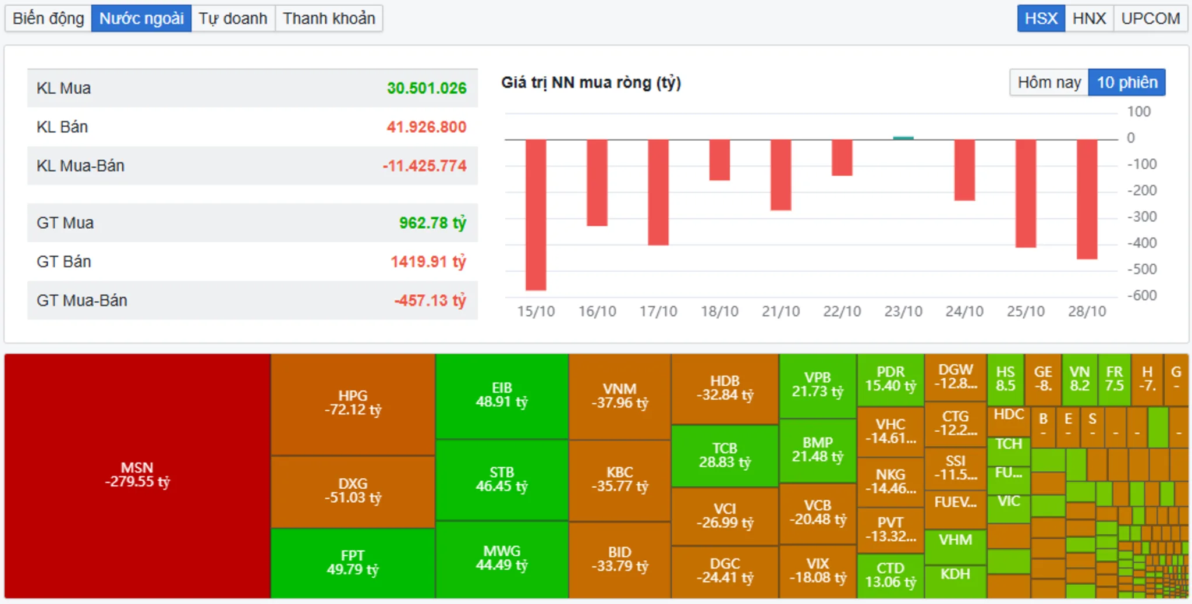Click the Giá trị NN mua ròng title
The width and height of the screenshot is (1192, 604).
591,83
